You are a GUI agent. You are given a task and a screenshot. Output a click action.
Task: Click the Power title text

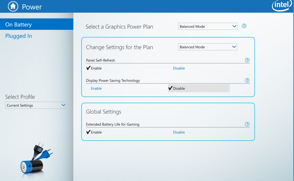pyautogui.click(x=32, y=7)
